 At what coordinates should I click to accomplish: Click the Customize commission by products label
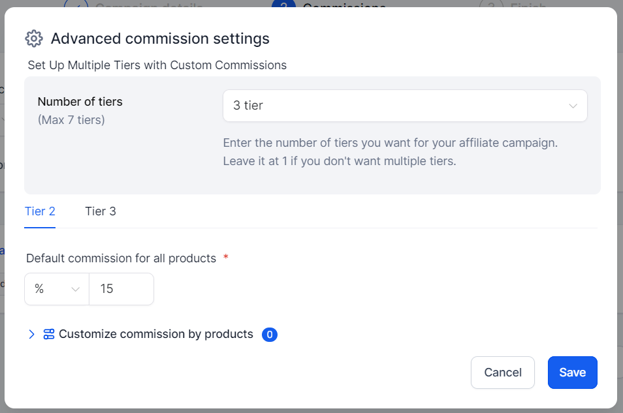tap(155, 334)
